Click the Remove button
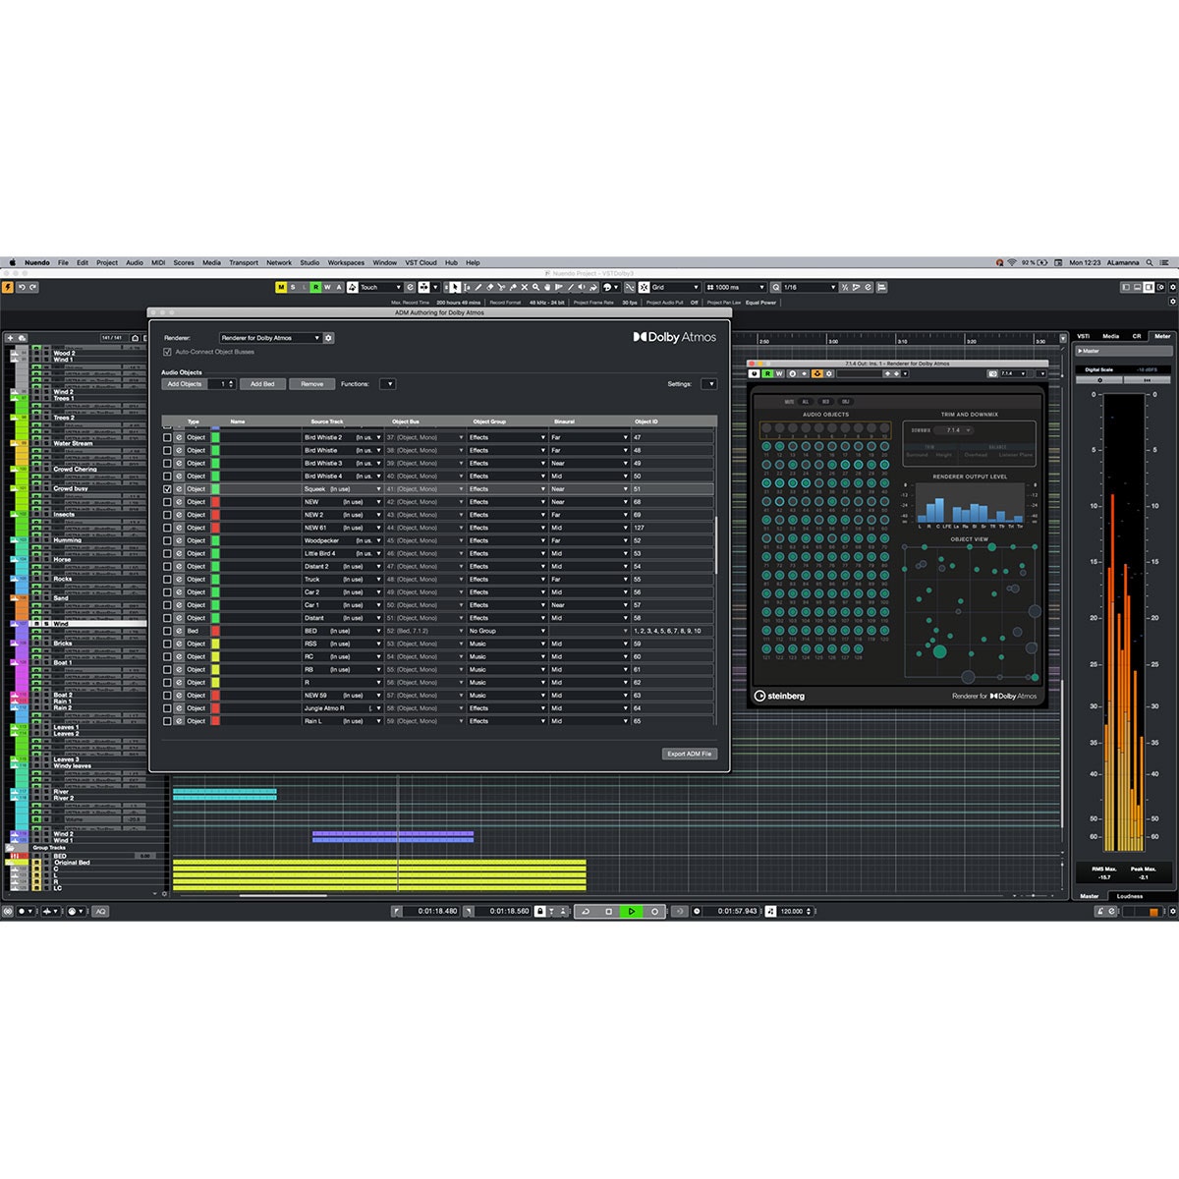Screen dimensions: 1179x1179 click(x=312, y=384)
